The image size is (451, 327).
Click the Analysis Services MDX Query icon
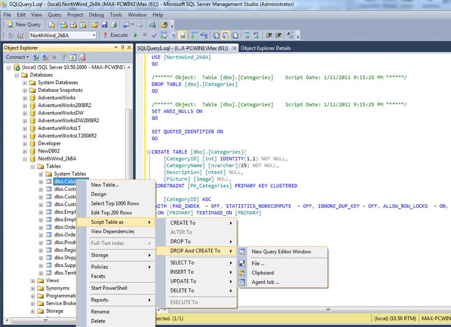tap(64, 25)
